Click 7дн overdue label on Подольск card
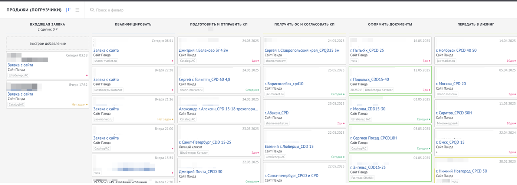The image size is (517, 185). click(x=425, y=90)
